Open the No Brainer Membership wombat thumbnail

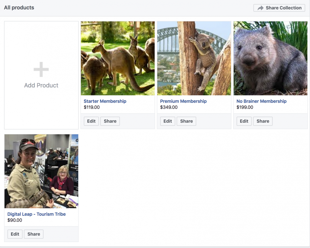270,58
